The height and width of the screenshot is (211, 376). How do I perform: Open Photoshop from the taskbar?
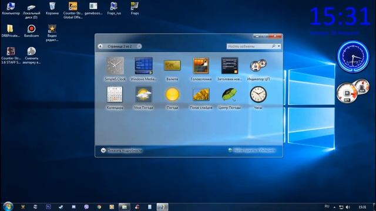coord(48,207)
